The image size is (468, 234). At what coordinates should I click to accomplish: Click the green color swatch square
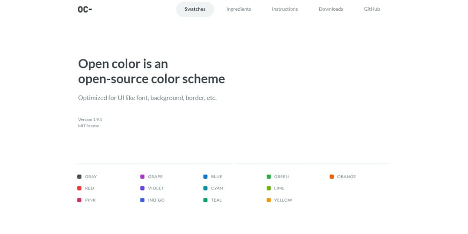point(269,177)
